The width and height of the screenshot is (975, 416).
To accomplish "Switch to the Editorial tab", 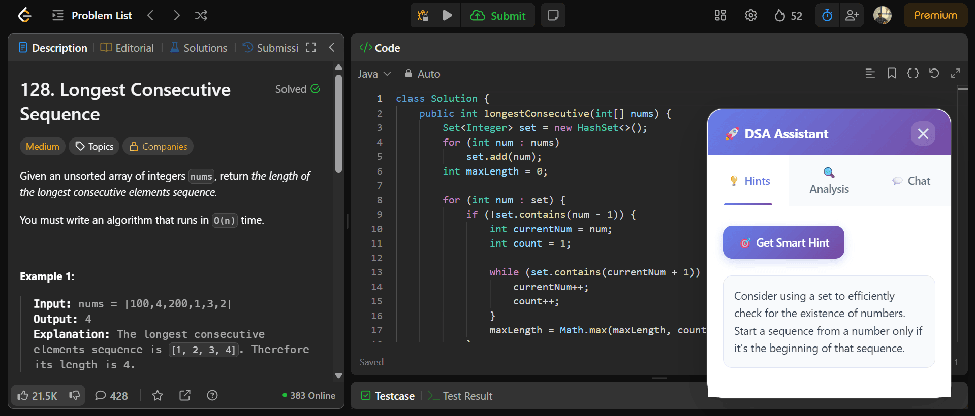I will coord(128,48).
